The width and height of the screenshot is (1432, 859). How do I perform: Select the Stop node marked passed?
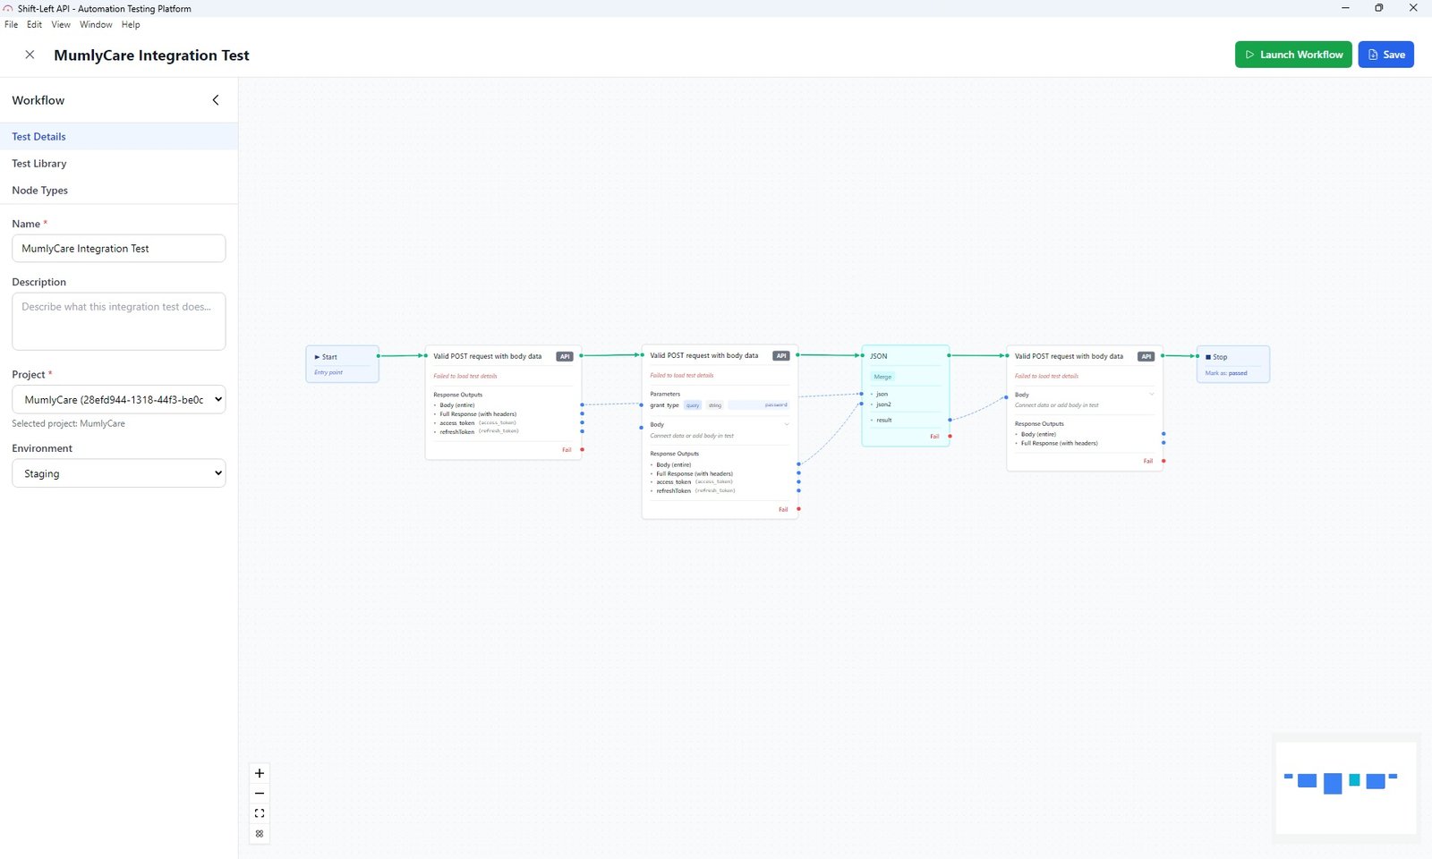tap(1232, 363)
